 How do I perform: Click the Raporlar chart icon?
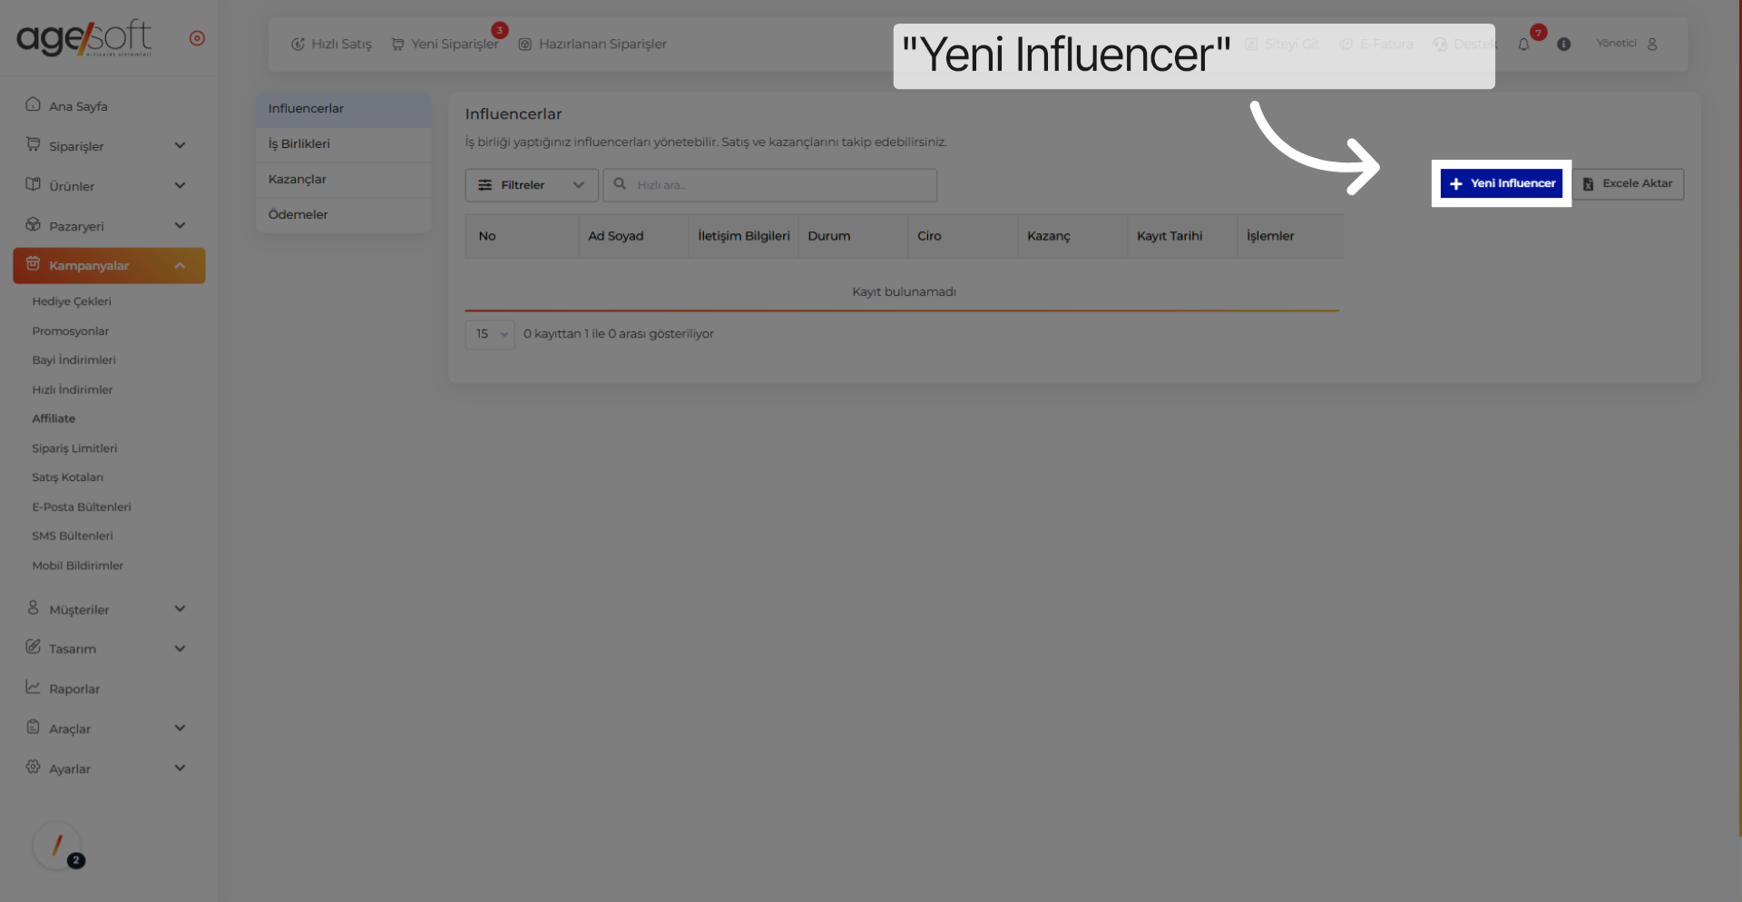pyautogui.click(x=33, y=687)
